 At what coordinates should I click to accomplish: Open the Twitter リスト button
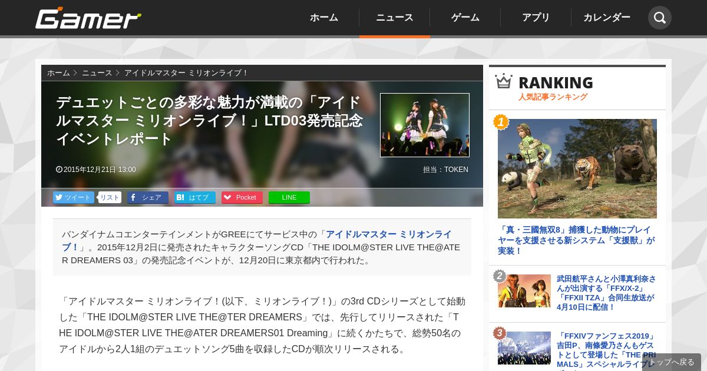tap(110, 197)
